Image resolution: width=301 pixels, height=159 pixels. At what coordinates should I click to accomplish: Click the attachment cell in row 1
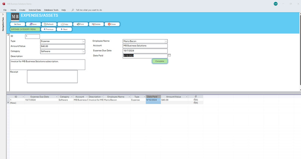[x=196, y=100]
